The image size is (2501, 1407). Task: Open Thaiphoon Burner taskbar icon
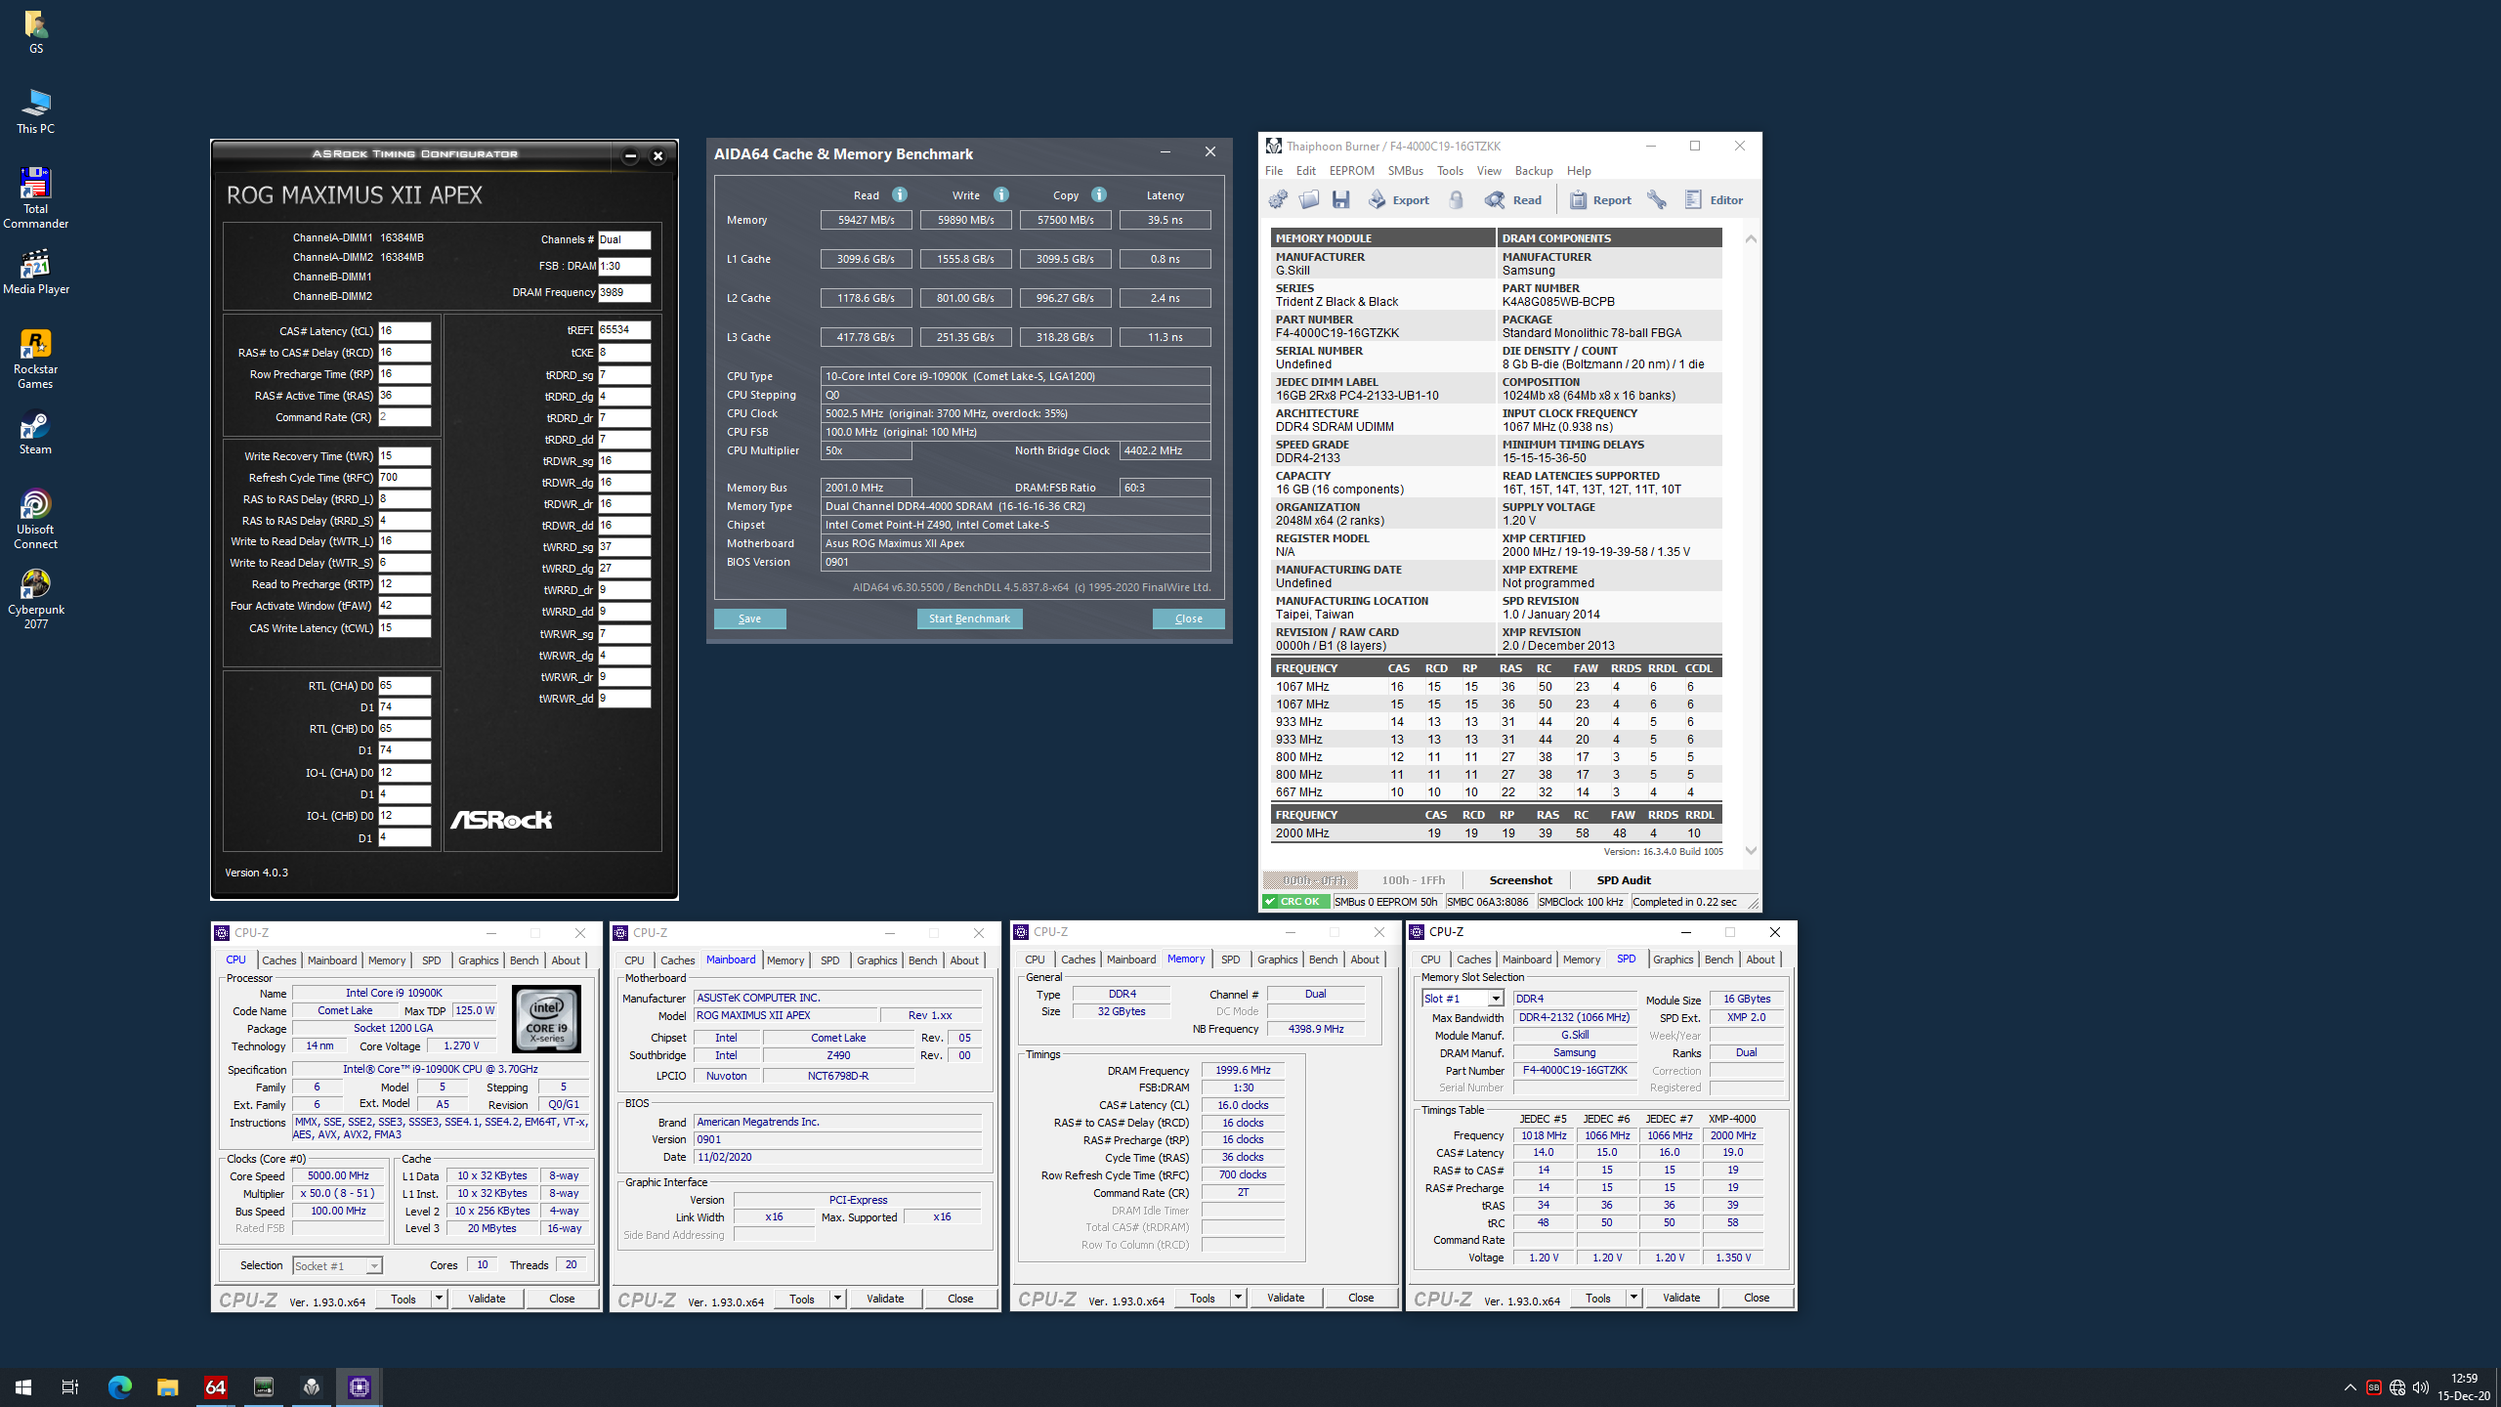311,1387
